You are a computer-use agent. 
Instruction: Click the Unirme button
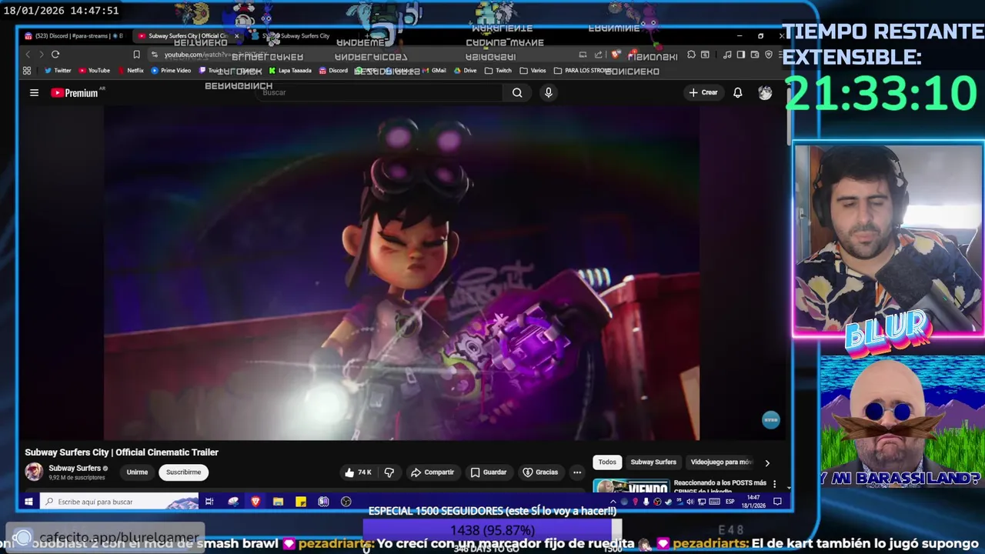click(x=137, y=472)
